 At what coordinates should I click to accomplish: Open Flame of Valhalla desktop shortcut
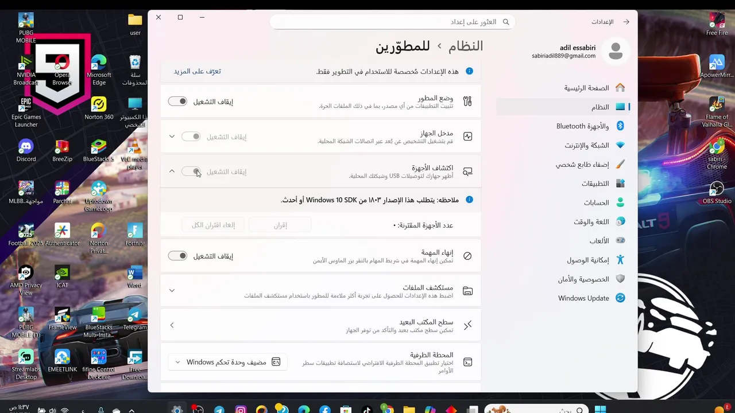717,112
